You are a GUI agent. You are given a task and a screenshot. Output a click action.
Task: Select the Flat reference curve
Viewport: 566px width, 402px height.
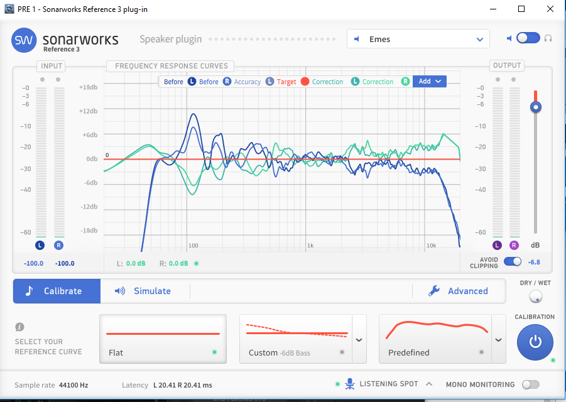coord(163,339)
